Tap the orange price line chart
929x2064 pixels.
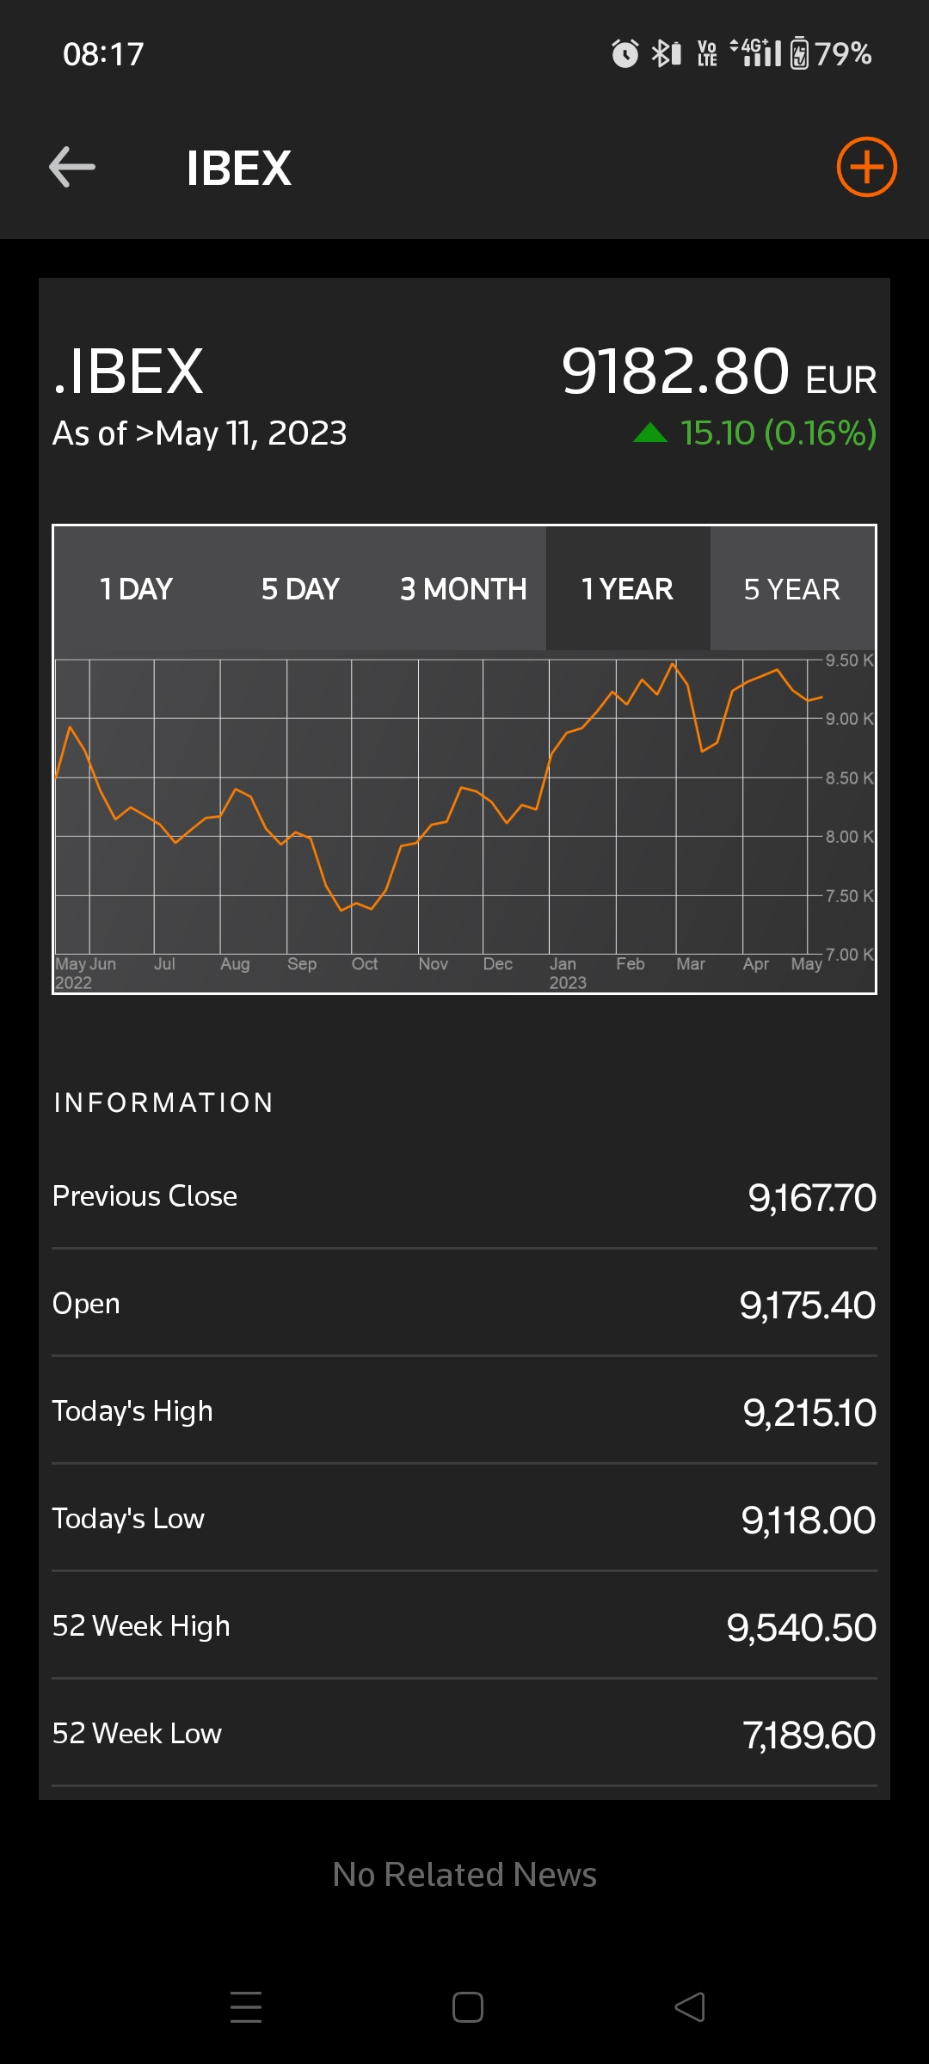point(439,807)
